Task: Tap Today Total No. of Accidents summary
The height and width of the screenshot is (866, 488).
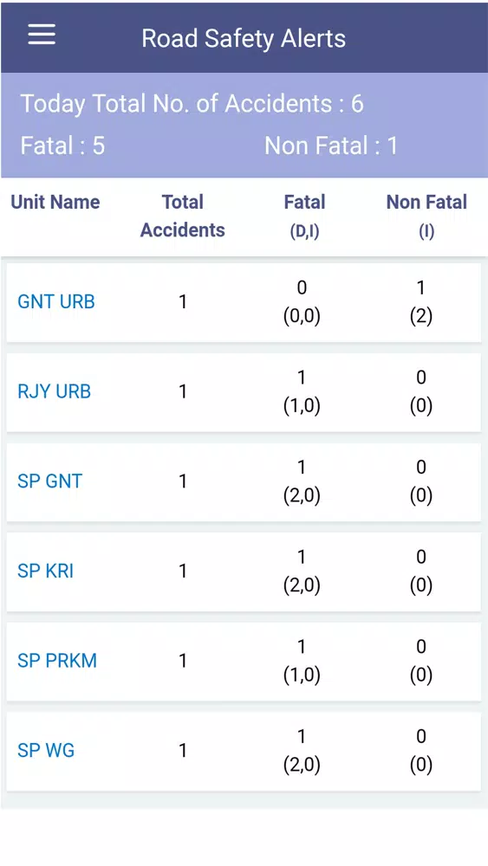Action: (x=192, y=104)
